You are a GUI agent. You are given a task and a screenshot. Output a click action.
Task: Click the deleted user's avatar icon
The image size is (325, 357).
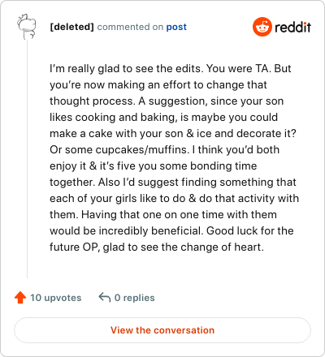click(x=27, y=27)
